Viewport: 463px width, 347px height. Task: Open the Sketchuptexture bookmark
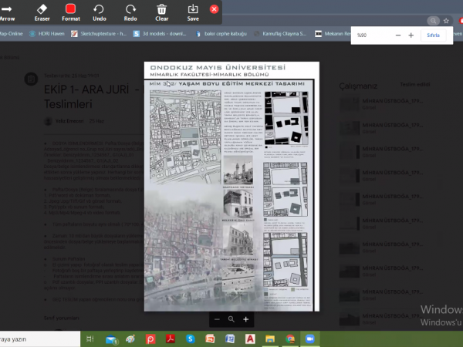click(99, 34)
